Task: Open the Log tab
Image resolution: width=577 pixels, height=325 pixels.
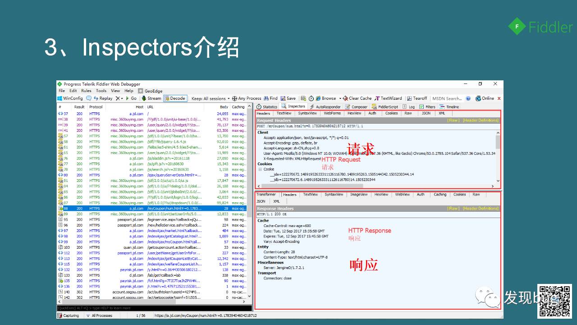Action: [409, 107]
